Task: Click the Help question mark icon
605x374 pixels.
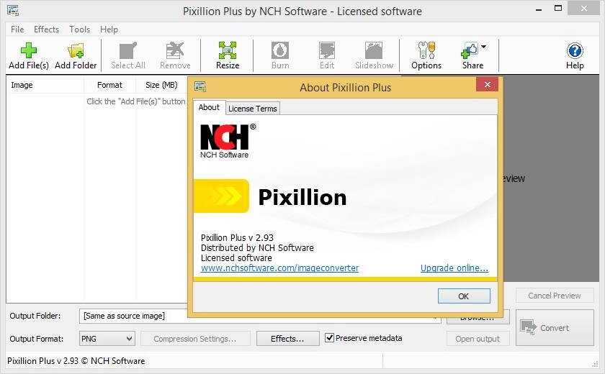Action: (575, 50)
